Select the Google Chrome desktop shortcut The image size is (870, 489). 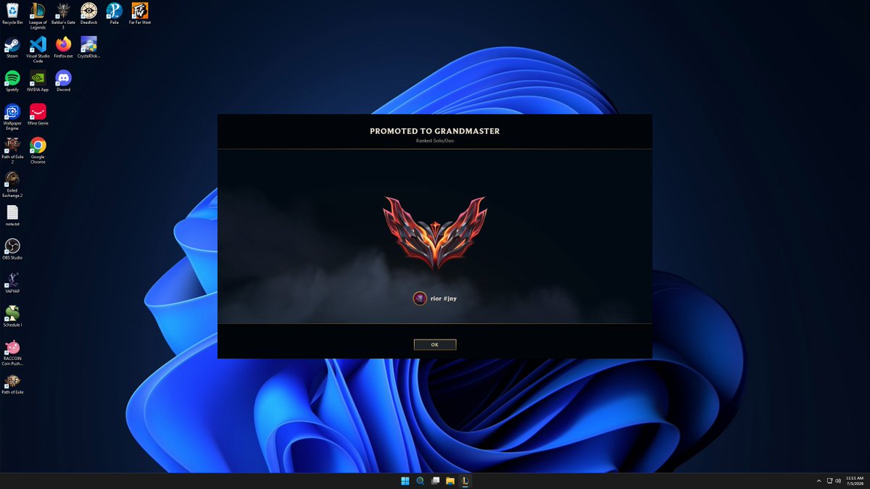(x=38, y=151)
